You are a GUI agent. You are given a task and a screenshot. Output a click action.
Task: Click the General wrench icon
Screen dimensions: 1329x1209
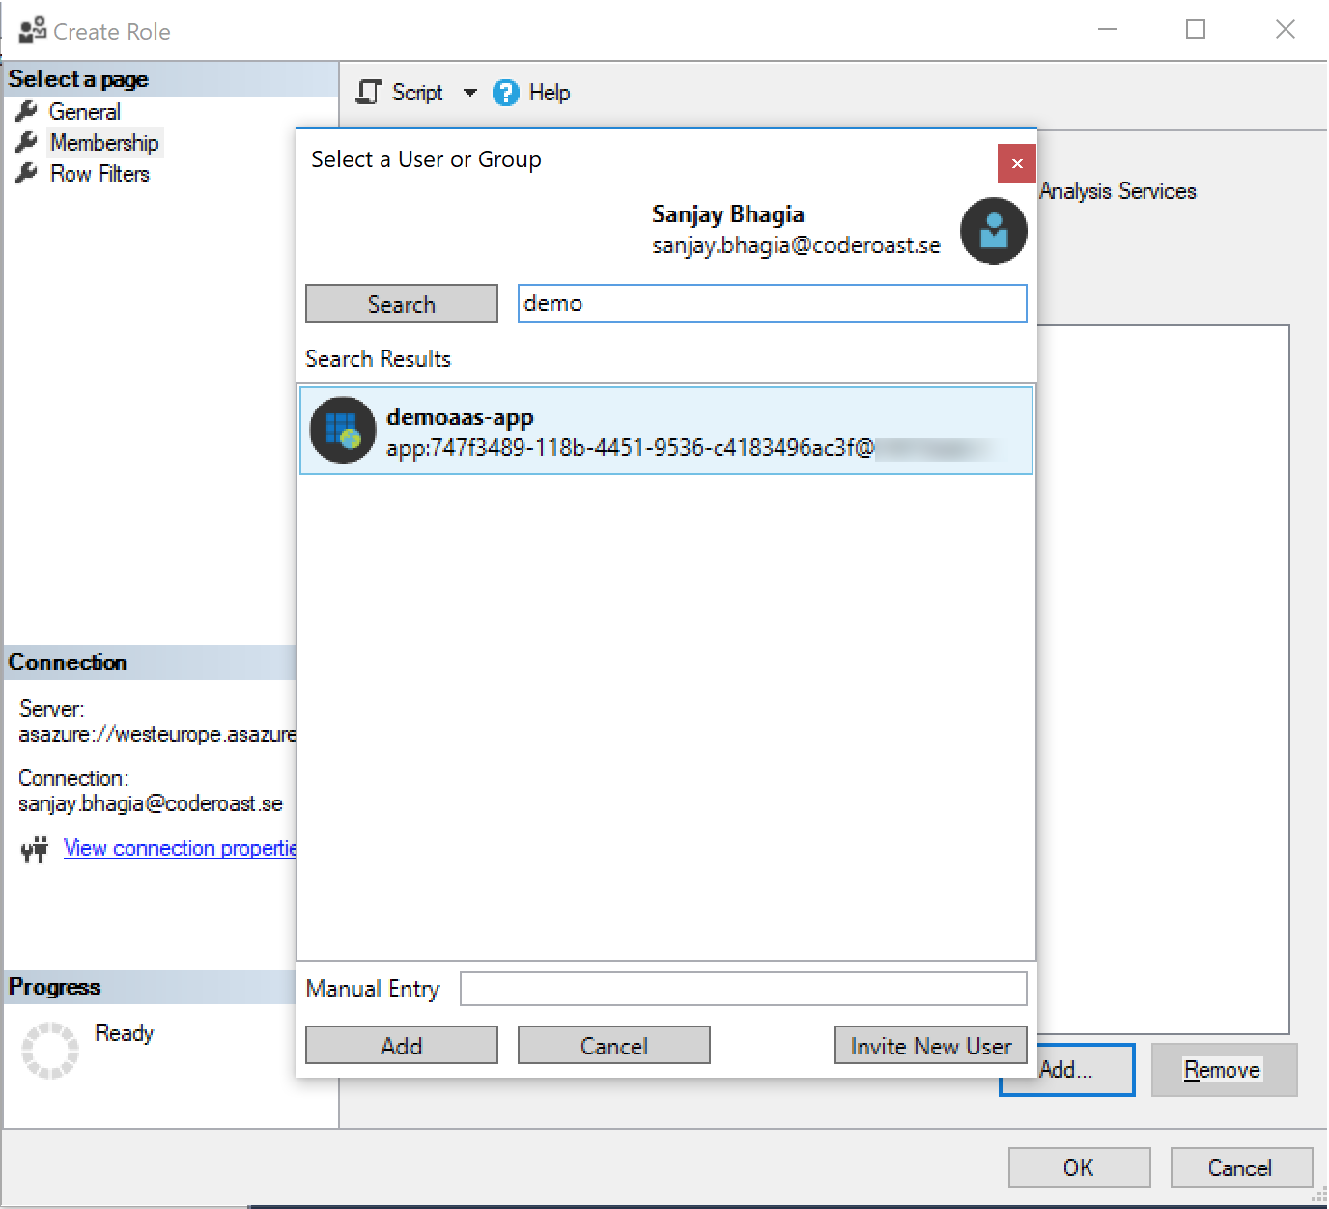tap(27, 112)
